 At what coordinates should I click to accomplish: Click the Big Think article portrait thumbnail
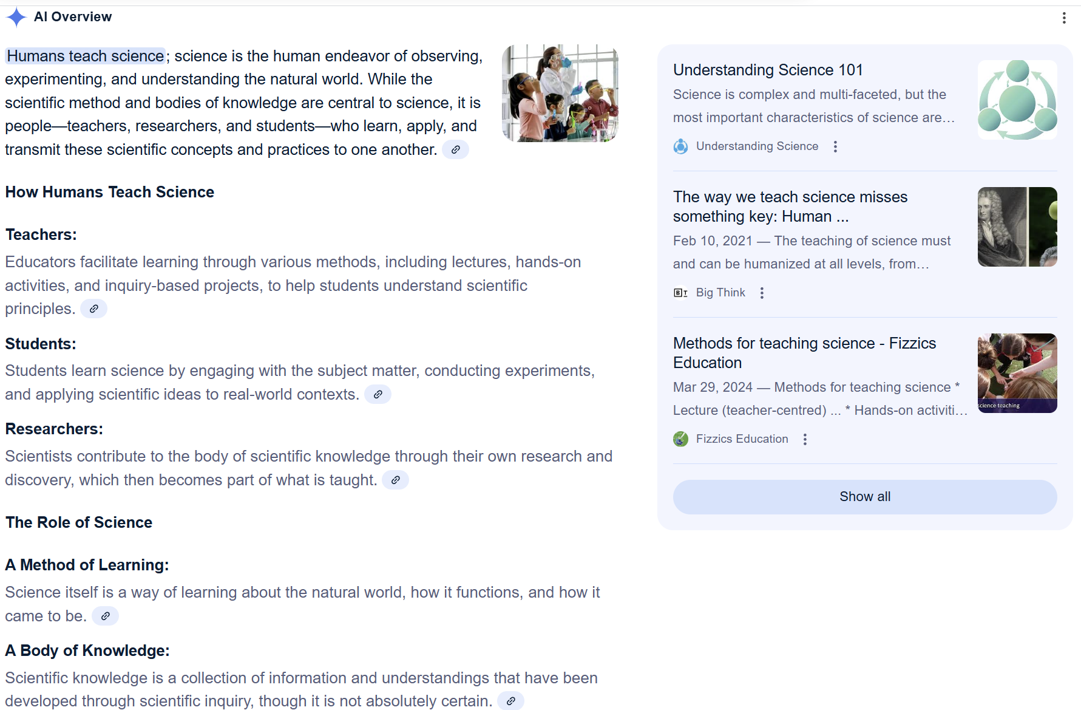(x=1017, y=227)
